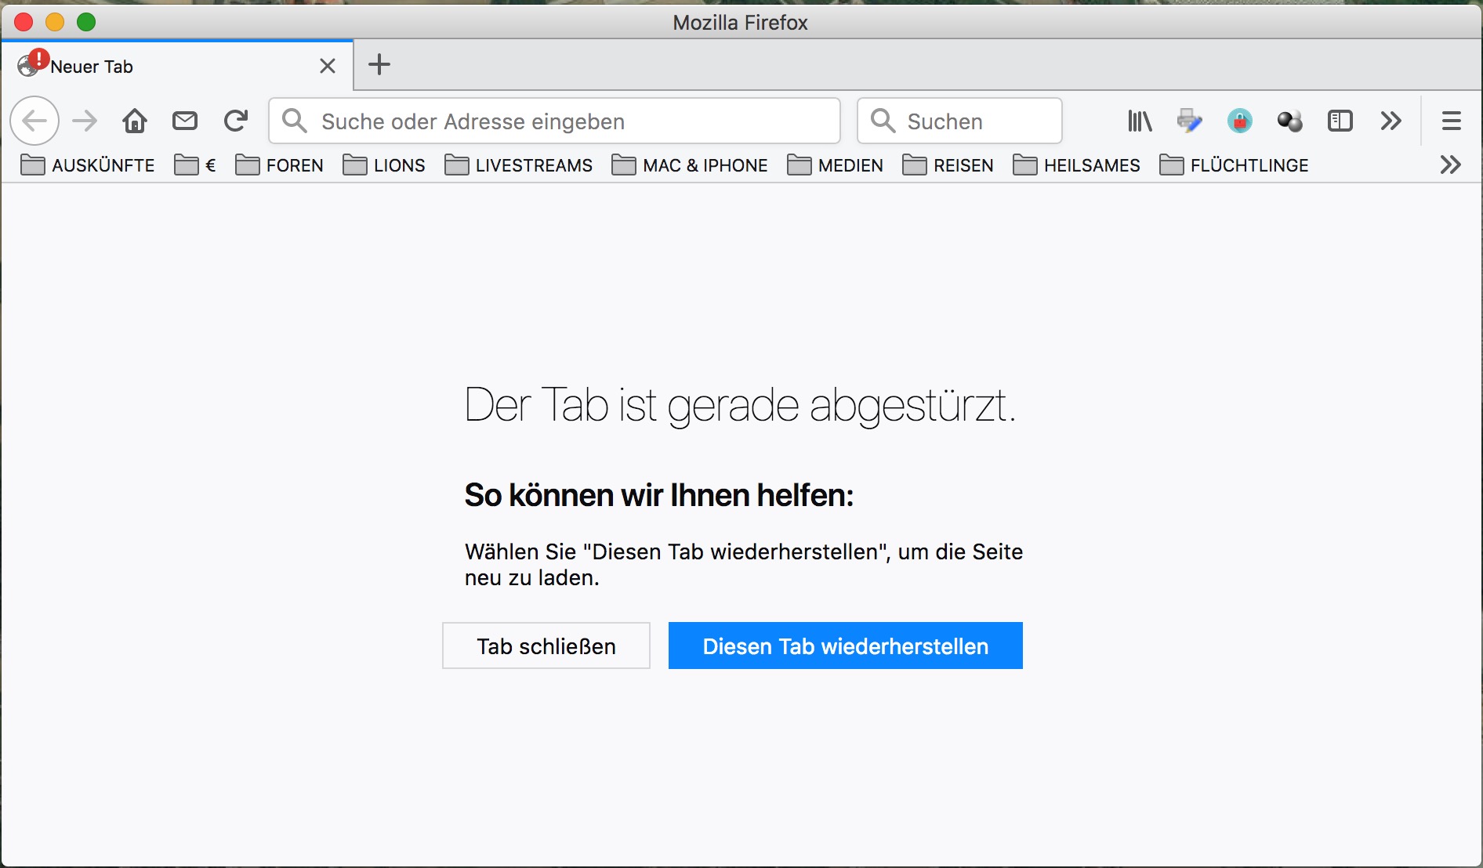Screen dimensions: 1483x868
Task: Toggle the sidebar view icon
Action: 1340,121
